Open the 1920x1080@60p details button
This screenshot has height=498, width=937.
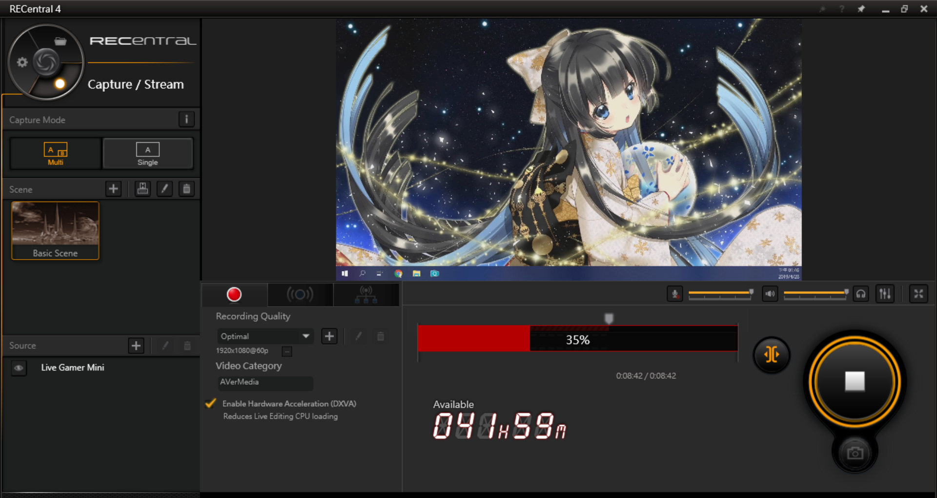[x=287, y=351]
